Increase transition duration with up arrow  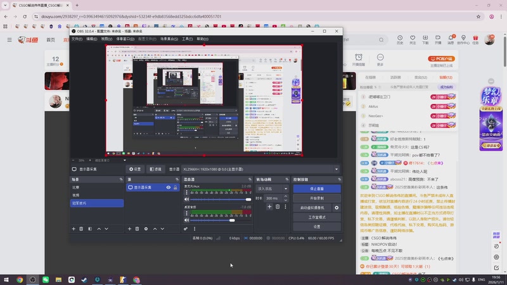[286, 196]
